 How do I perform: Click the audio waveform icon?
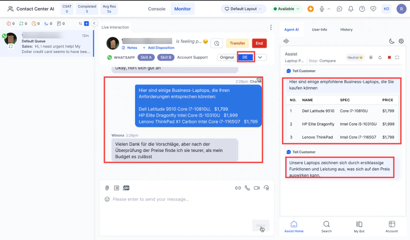point(286,41)
